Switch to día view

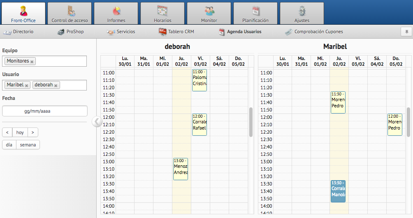coord(9,145)
